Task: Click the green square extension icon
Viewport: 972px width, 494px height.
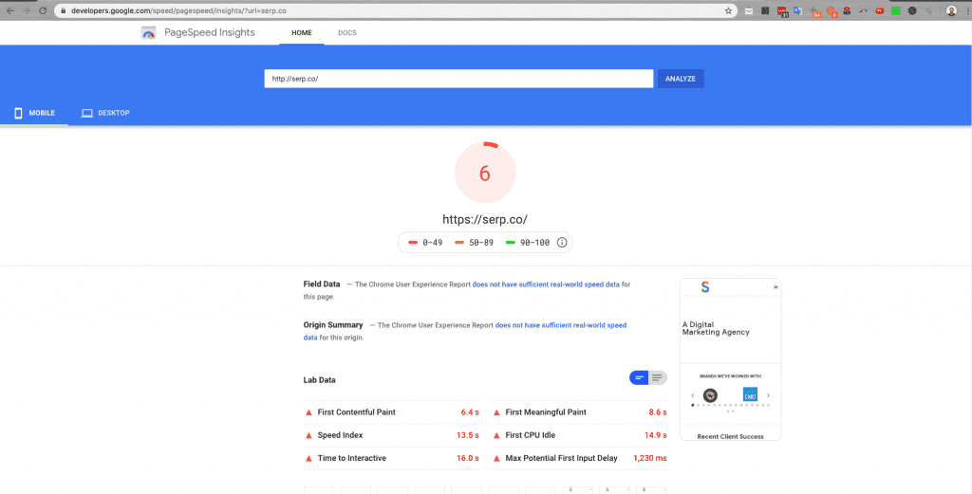Action: point(896,10)
